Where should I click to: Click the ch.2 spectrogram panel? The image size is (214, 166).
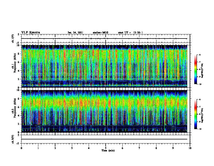104,111
